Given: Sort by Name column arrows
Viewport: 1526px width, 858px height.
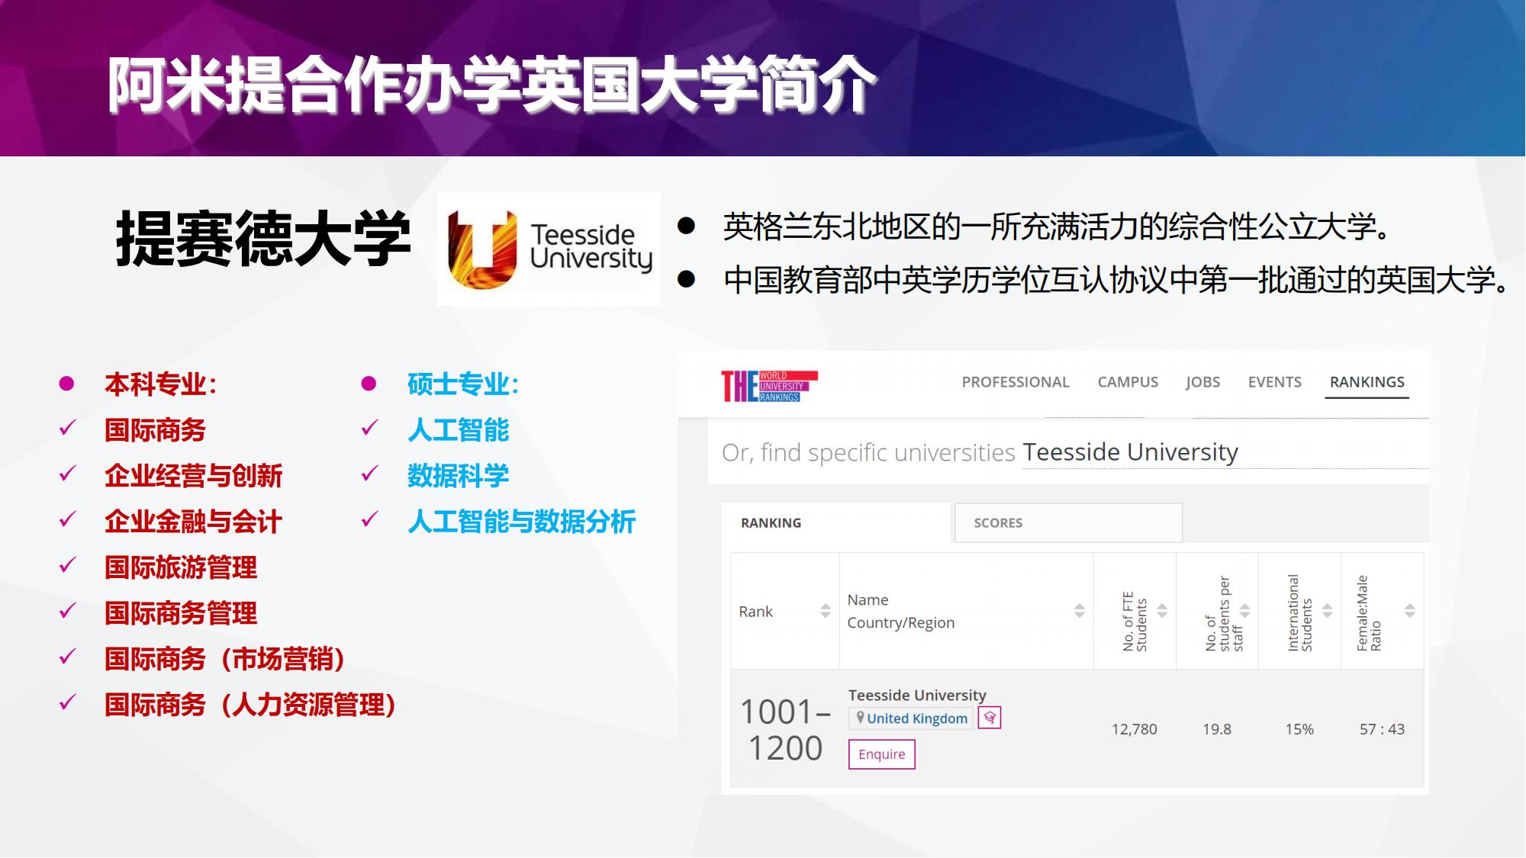Looking at the screenshot, I should pos(1079,611).
